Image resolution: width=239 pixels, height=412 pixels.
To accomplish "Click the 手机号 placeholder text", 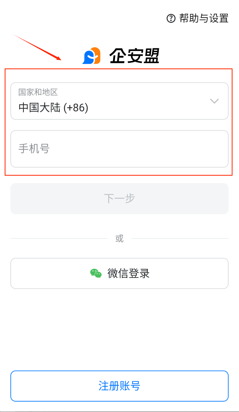I will click(34, 149).
